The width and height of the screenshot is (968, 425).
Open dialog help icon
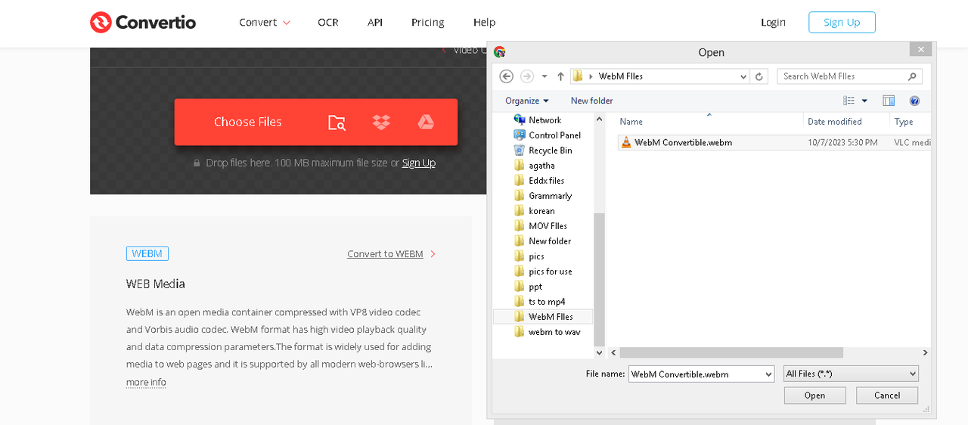(914, 101)
